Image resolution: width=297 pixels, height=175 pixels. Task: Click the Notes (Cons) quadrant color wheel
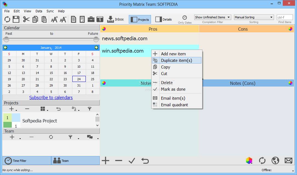(x=290, y=83)
